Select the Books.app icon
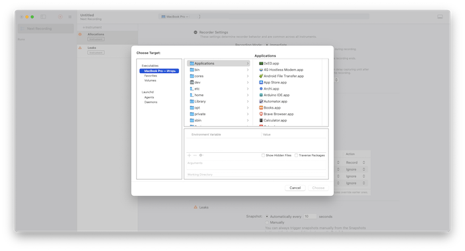Viewport: 465px width, 251px height. click(261, 107)
